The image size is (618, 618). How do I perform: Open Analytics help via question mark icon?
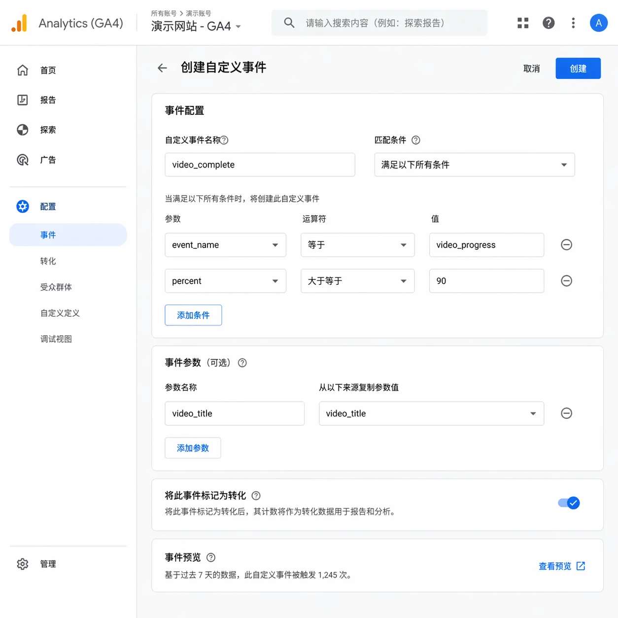[549, 23]
